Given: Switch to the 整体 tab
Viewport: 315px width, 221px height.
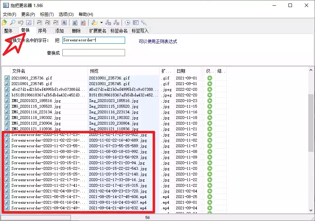Looking at the screenshot, I should 8,31.
